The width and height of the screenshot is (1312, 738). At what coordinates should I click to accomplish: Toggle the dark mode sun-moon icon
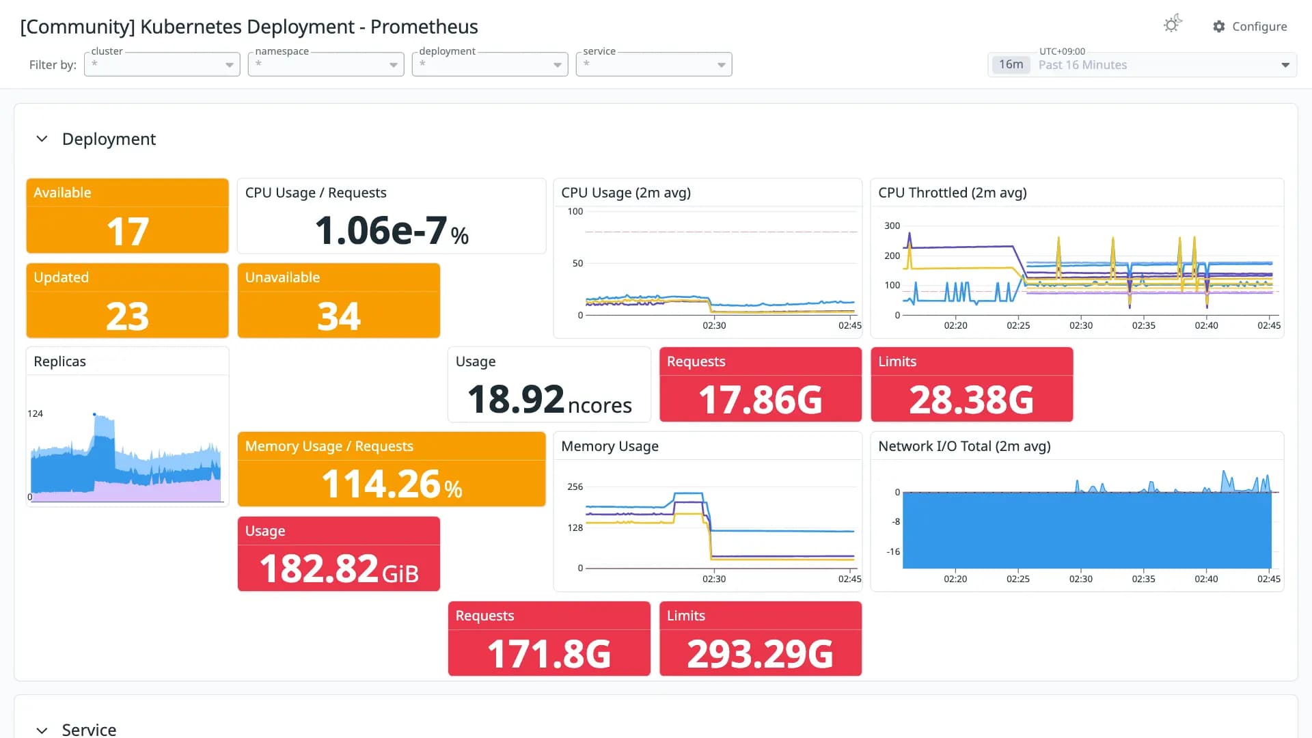click(1173, 25)
